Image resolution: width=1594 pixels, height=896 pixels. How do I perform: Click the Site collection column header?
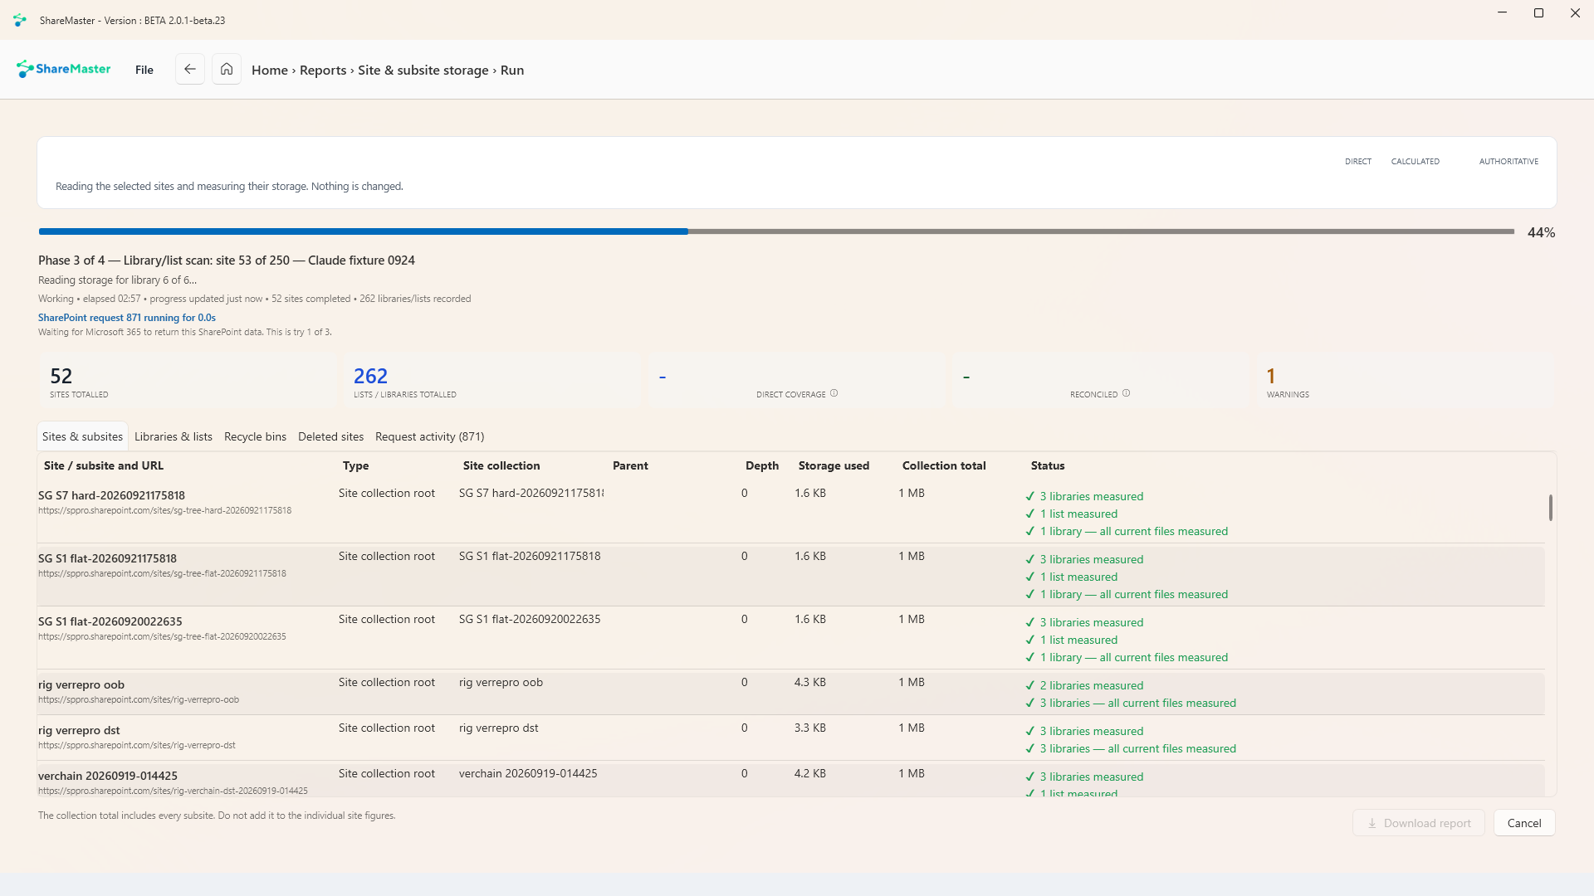[501, 465]
